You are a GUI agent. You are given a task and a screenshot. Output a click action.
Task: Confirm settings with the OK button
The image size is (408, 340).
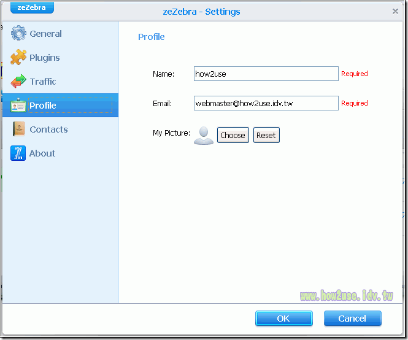pyautogui.click(x=283, y=319)
